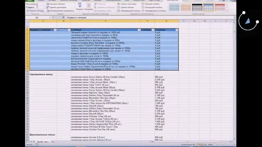Enable the Строка итогов checkbox
Screen dimensions: 262x147
point(119,7)
